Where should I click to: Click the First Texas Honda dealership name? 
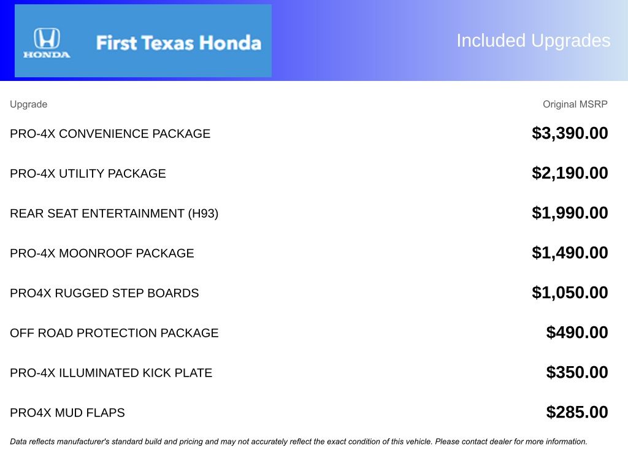(178, 43)
